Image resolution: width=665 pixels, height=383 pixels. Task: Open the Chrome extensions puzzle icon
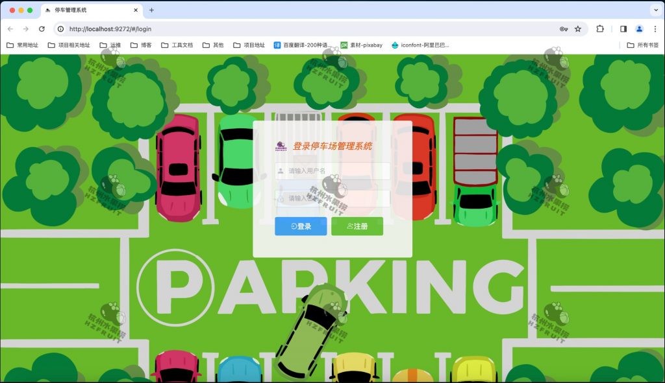[600, 29]
